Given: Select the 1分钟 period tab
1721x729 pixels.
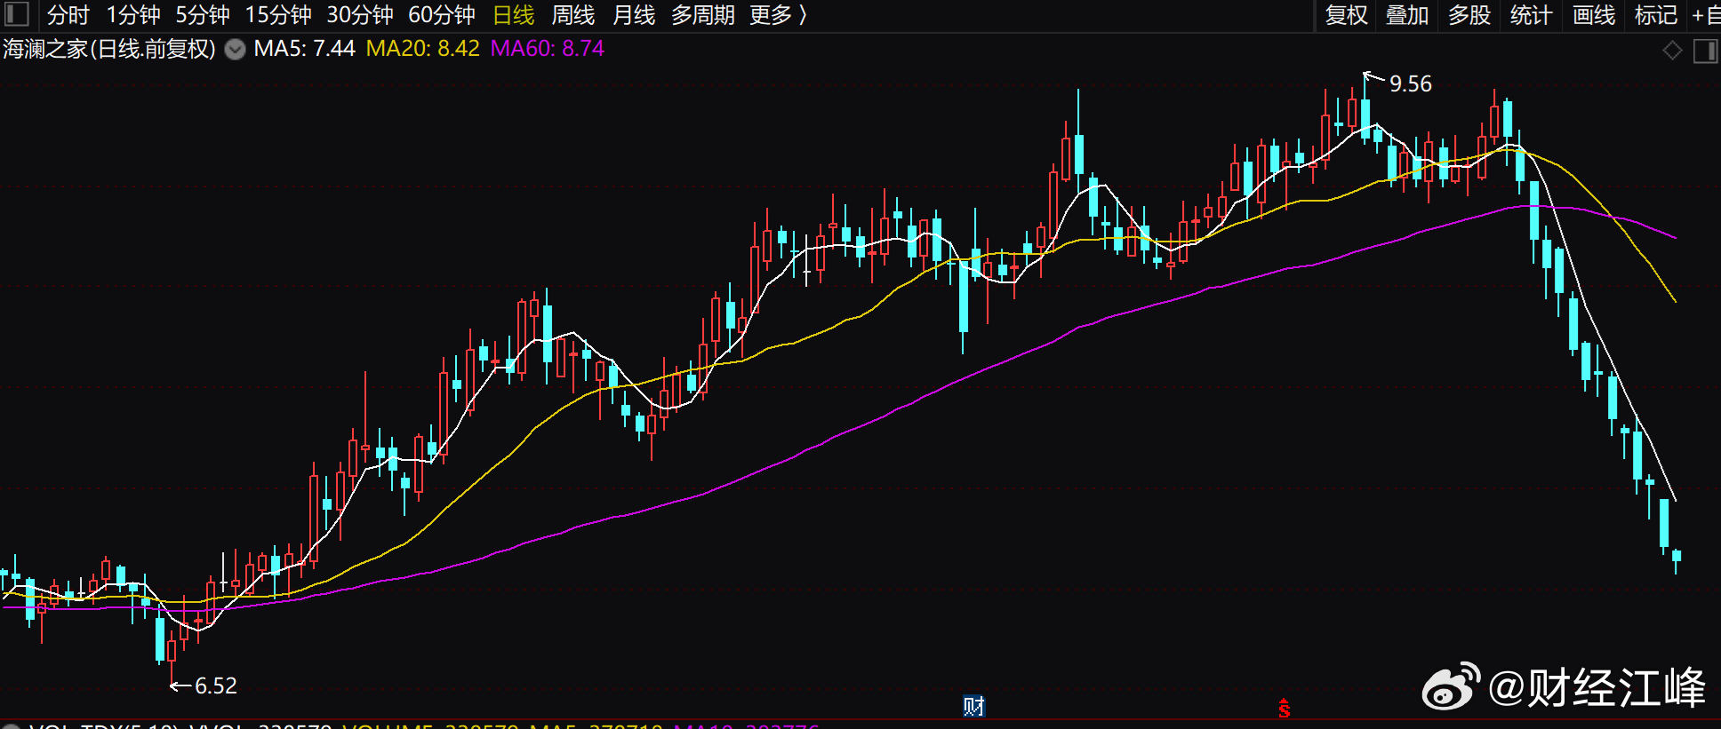Looking at the screenshot, I should (133, 15).
